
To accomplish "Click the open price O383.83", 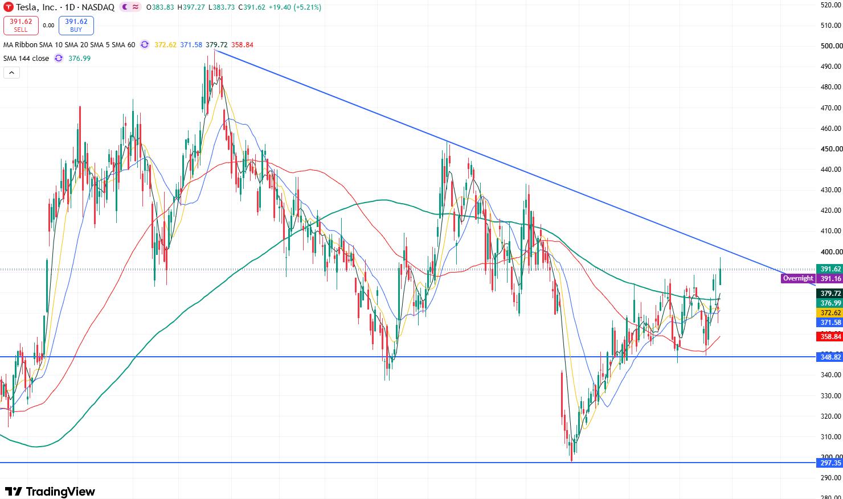I will (x=160, y=7).
